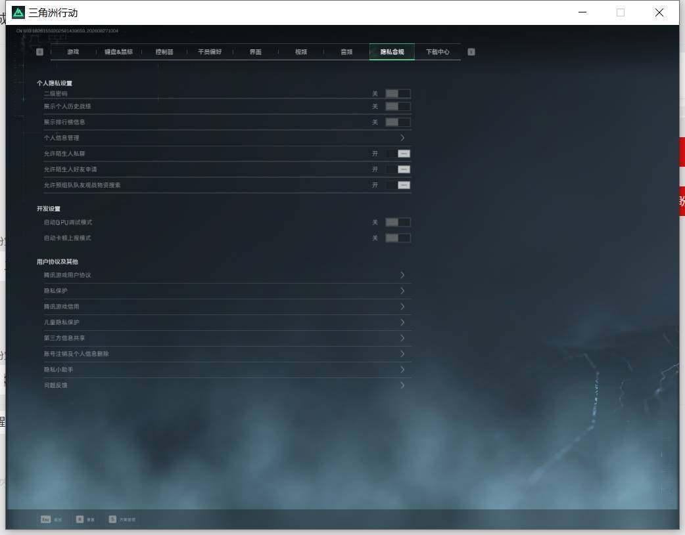The width and height of the screenshot is (685, 535).
Task: Open the 键盘&鼠标 tab
Action: [118, 52]
